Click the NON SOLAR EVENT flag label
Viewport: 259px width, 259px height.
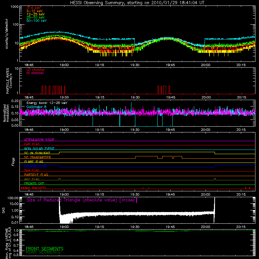click(x=39, y=149)
